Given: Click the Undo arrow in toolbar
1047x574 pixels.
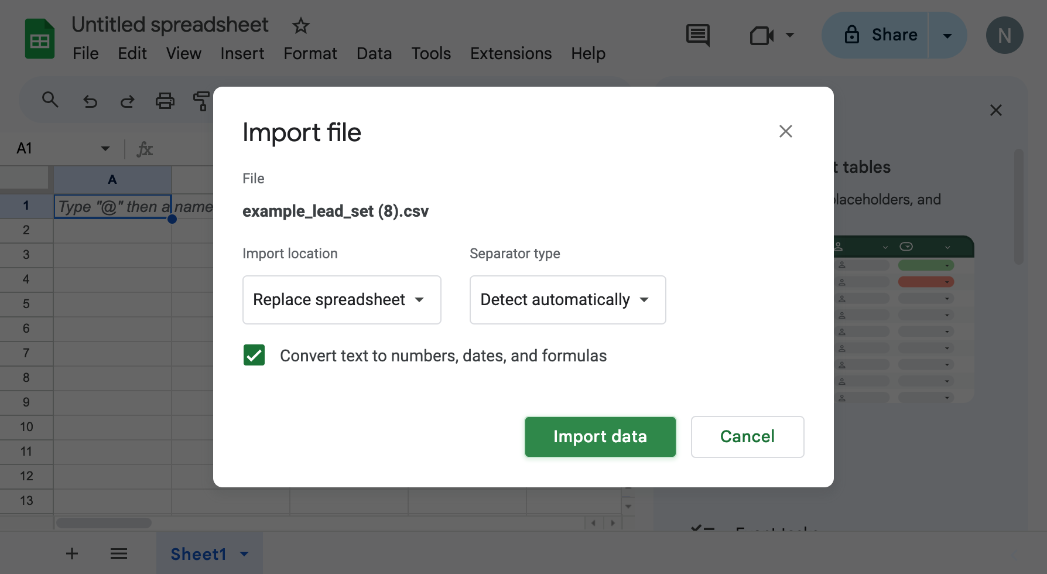Looking at the screenshot, I should [x=90, y=101].
